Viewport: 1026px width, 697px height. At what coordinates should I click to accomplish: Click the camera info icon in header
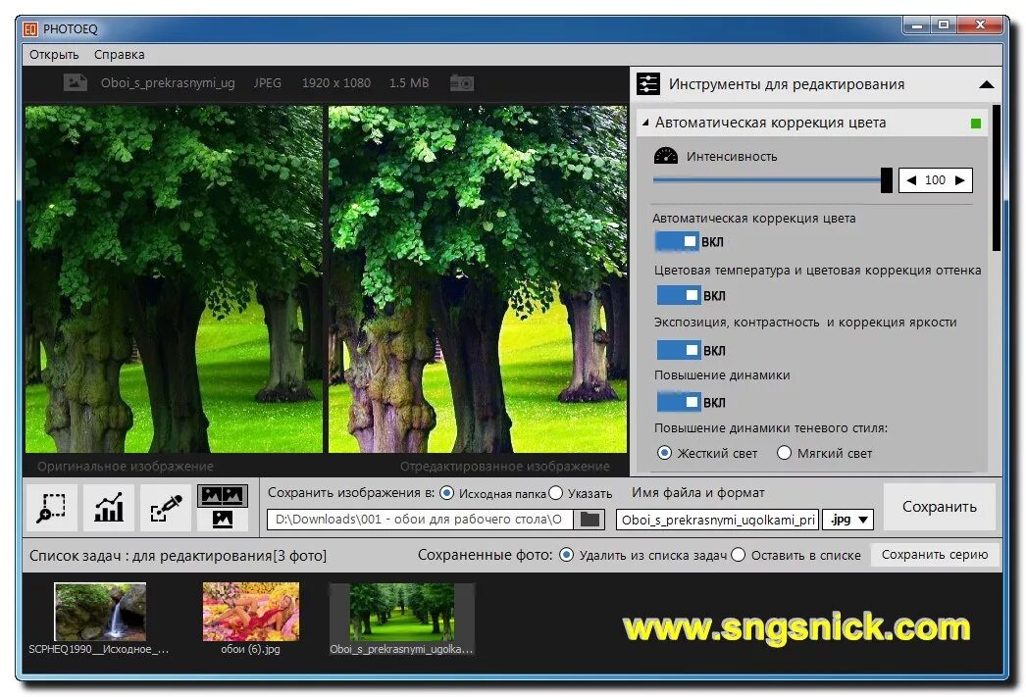(462, 83)
